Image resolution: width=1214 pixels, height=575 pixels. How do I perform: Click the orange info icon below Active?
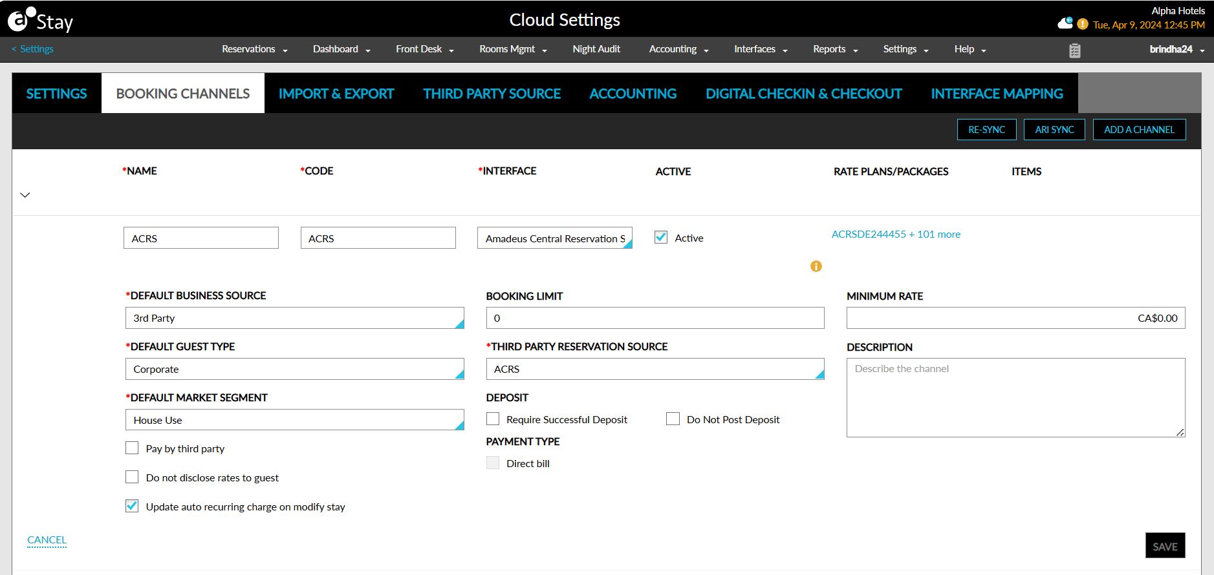[816, 266]
